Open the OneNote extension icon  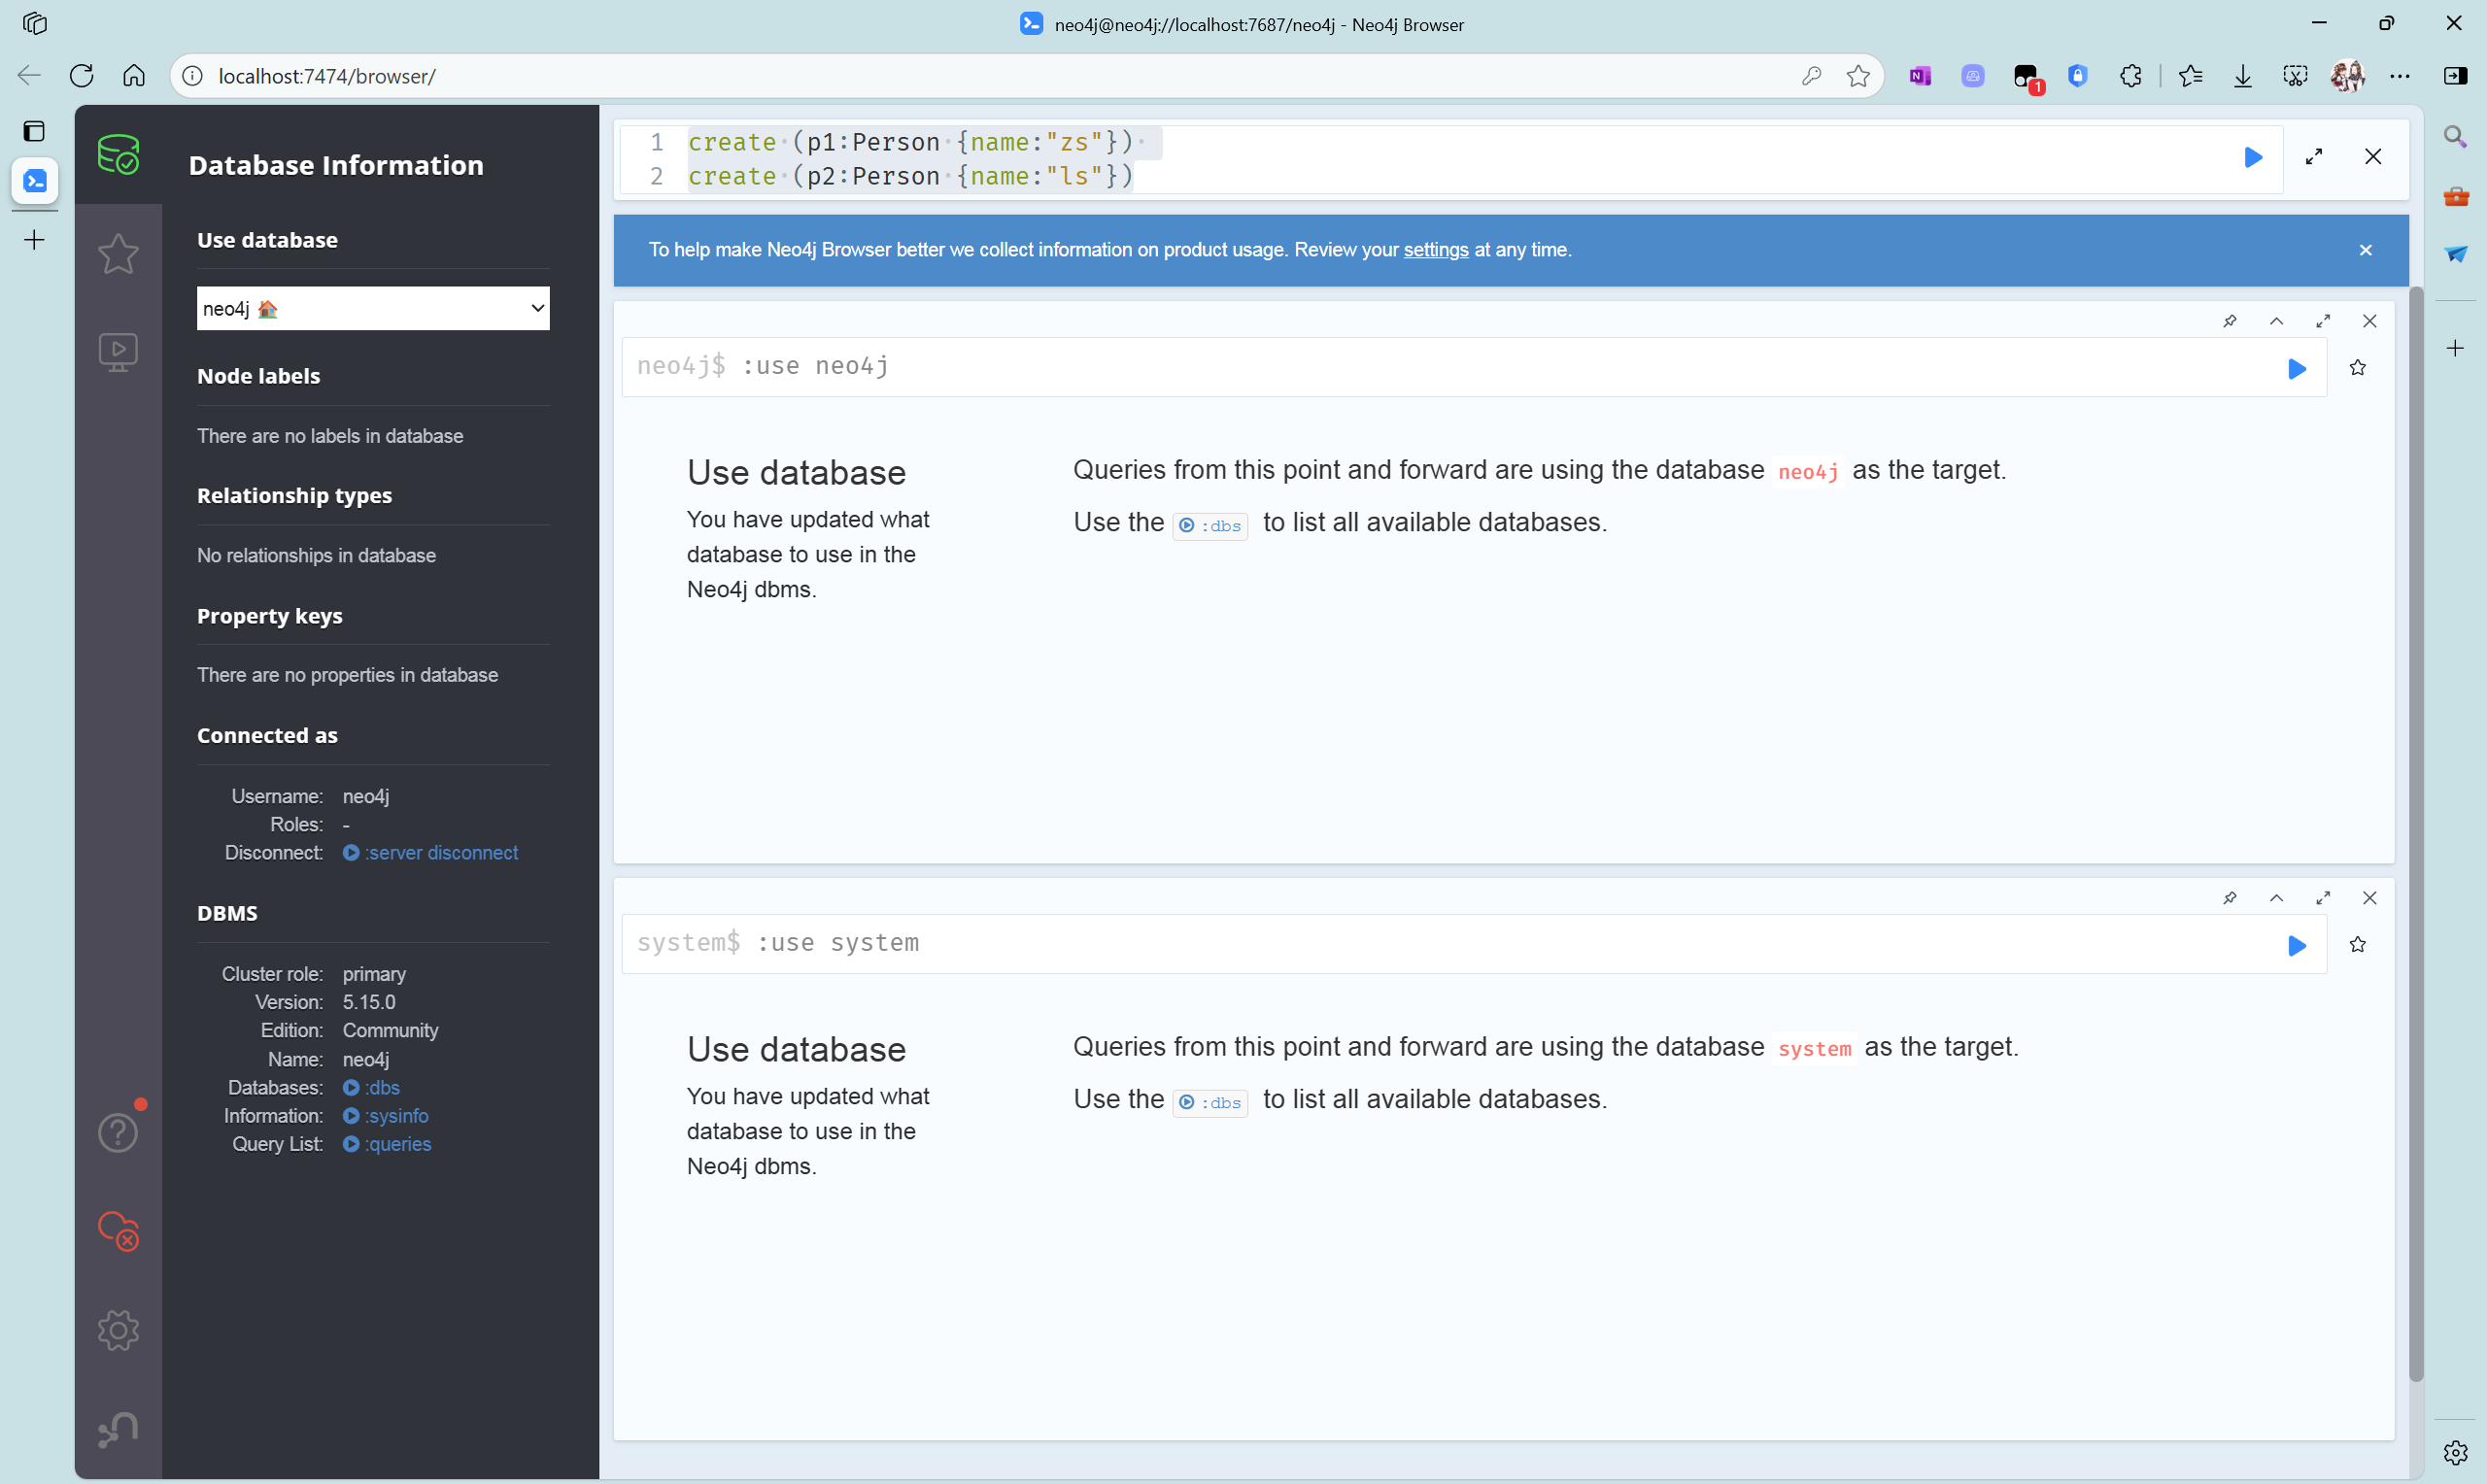[1920, 76]
